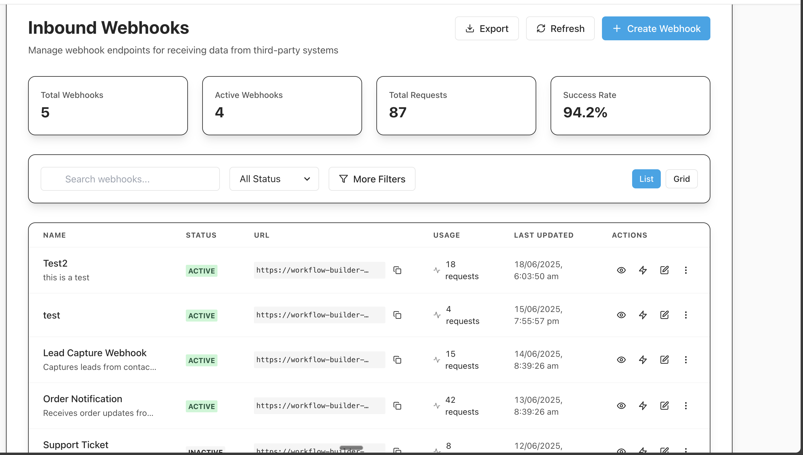Click the horizontal scrollbar at the bottom
The image size is (803, 455).
[351, 448]
